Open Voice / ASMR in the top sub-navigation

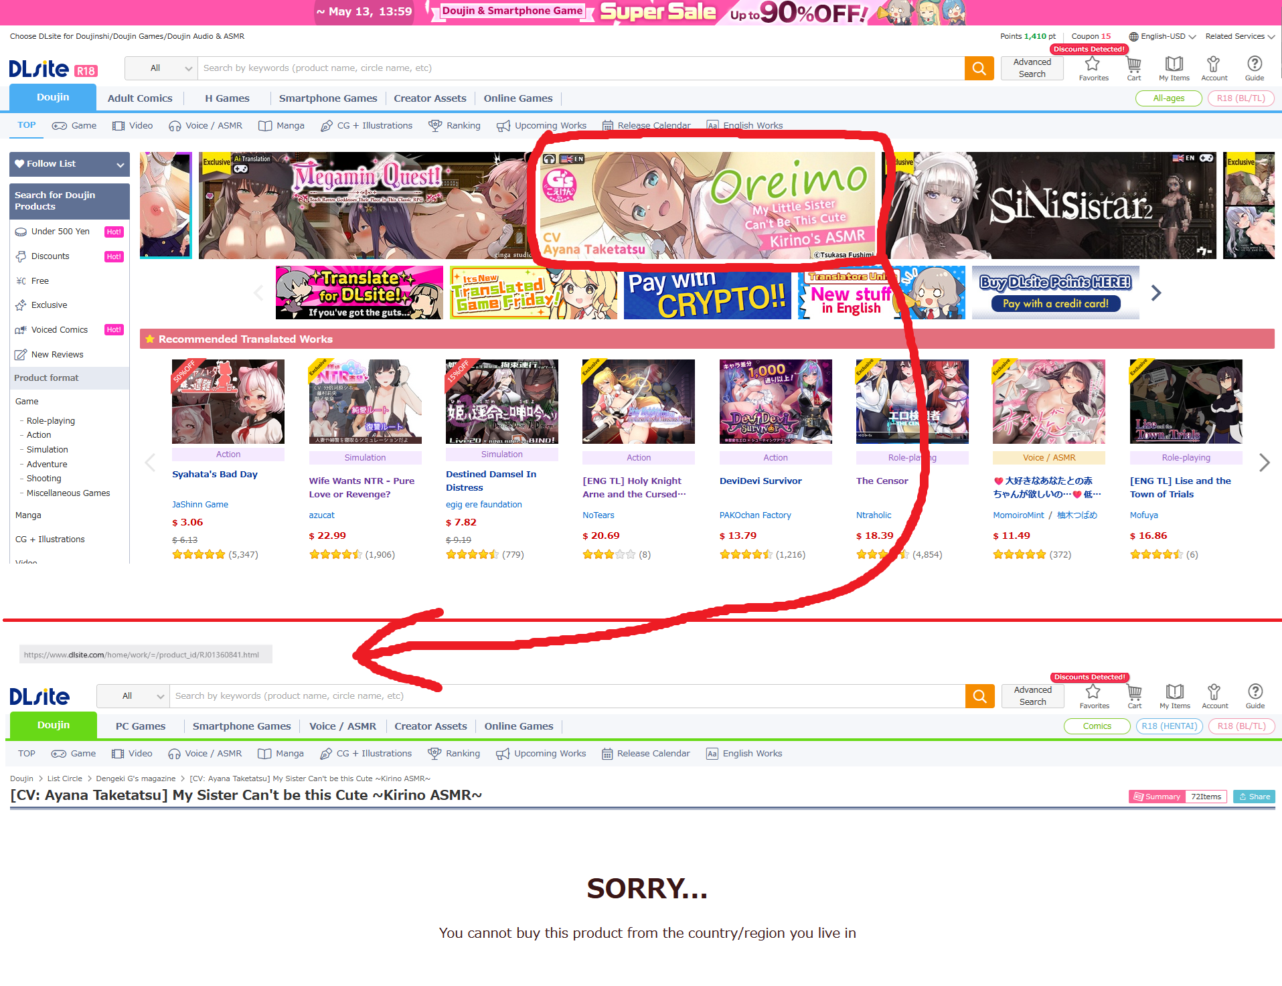(x=206, y=125)
